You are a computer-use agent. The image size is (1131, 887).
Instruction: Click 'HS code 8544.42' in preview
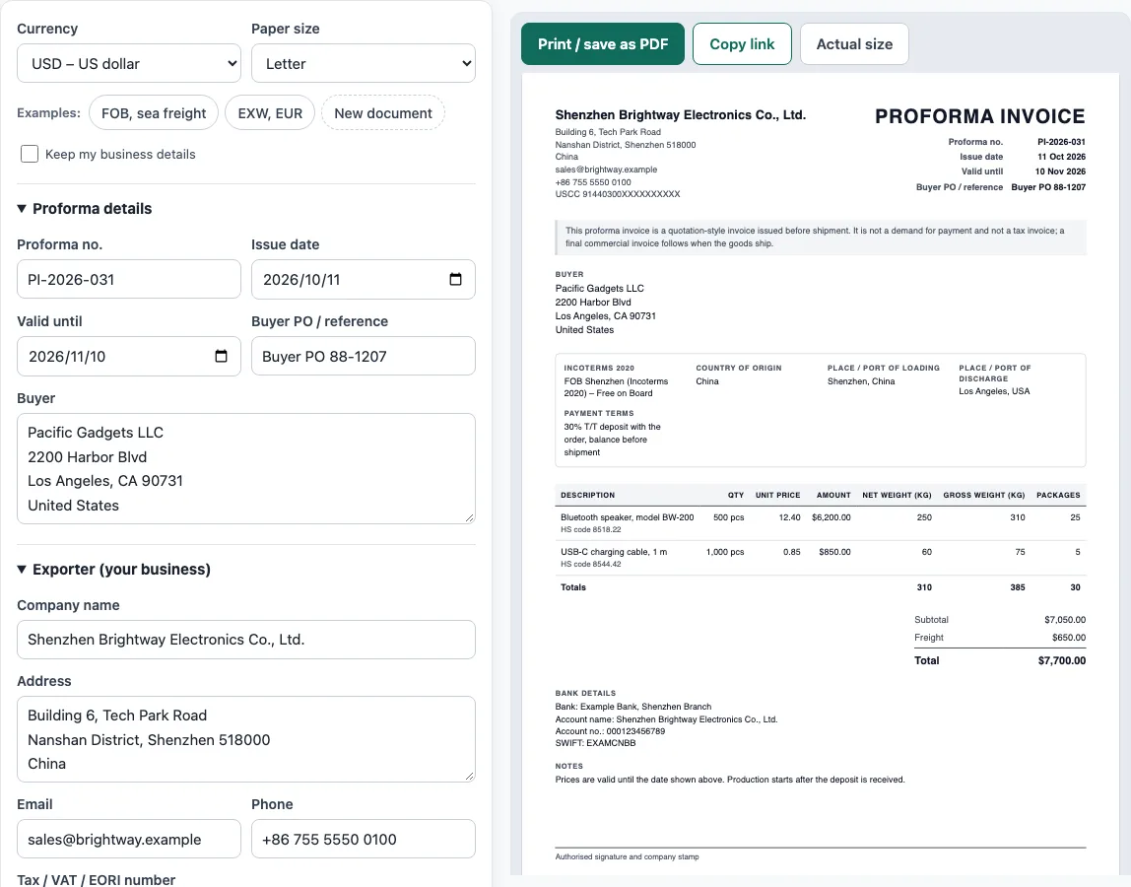(591, 565)
